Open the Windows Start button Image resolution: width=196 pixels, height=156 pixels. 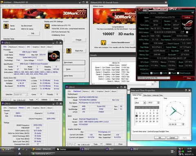coord(7,149)
